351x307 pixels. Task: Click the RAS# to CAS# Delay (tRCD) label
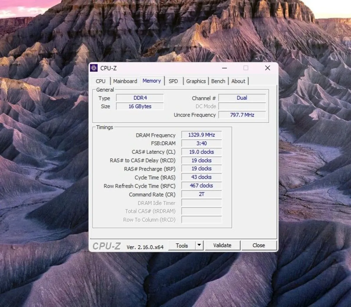[x=143, y=161]
